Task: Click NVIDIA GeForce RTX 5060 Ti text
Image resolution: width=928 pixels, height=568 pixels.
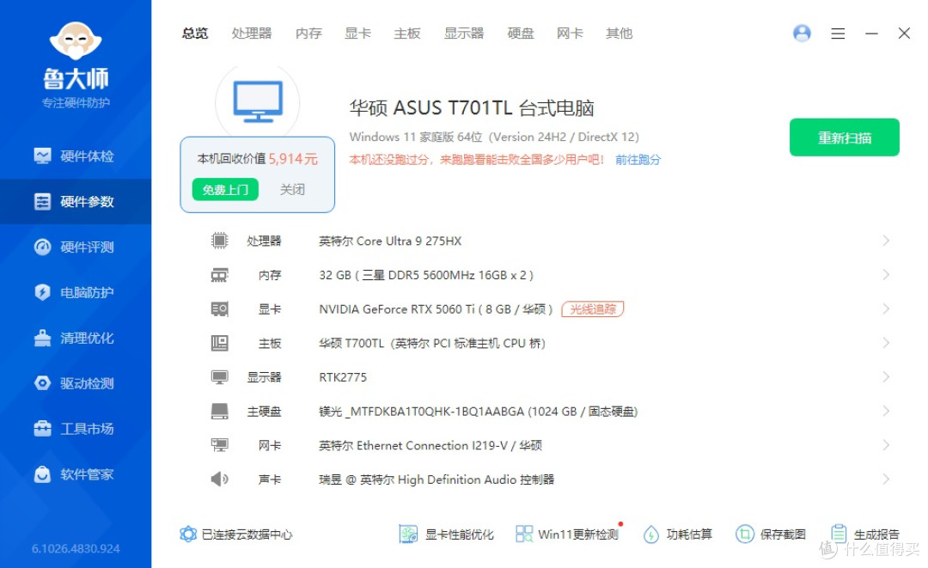Action: pyautogui.click(x=436, y=308)
